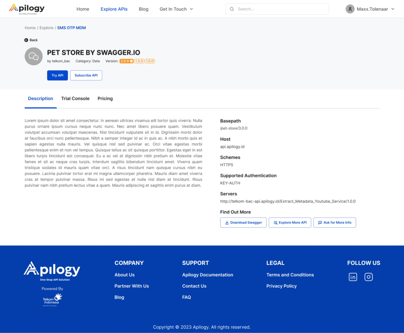
Task: Click the Category: Data label
Action: coord(88,61)
